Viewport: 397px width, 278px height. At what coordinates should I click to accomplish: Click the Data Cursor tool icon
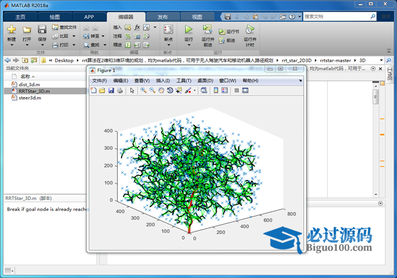pyautogui.click(x=178, y=90)
